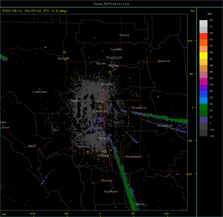
Task: Select the red 60-65 dBZ legend swatch
Action: pyautogui.click(x=203, y=36)
